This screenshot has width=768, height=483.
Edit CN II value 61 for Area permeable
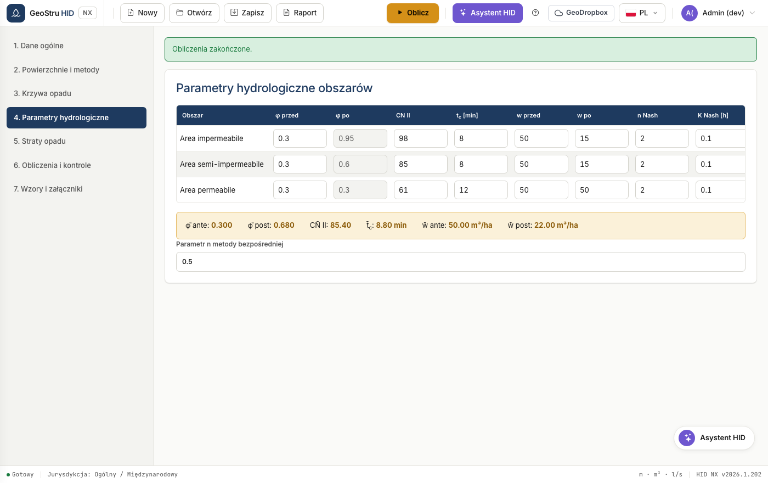421,190
